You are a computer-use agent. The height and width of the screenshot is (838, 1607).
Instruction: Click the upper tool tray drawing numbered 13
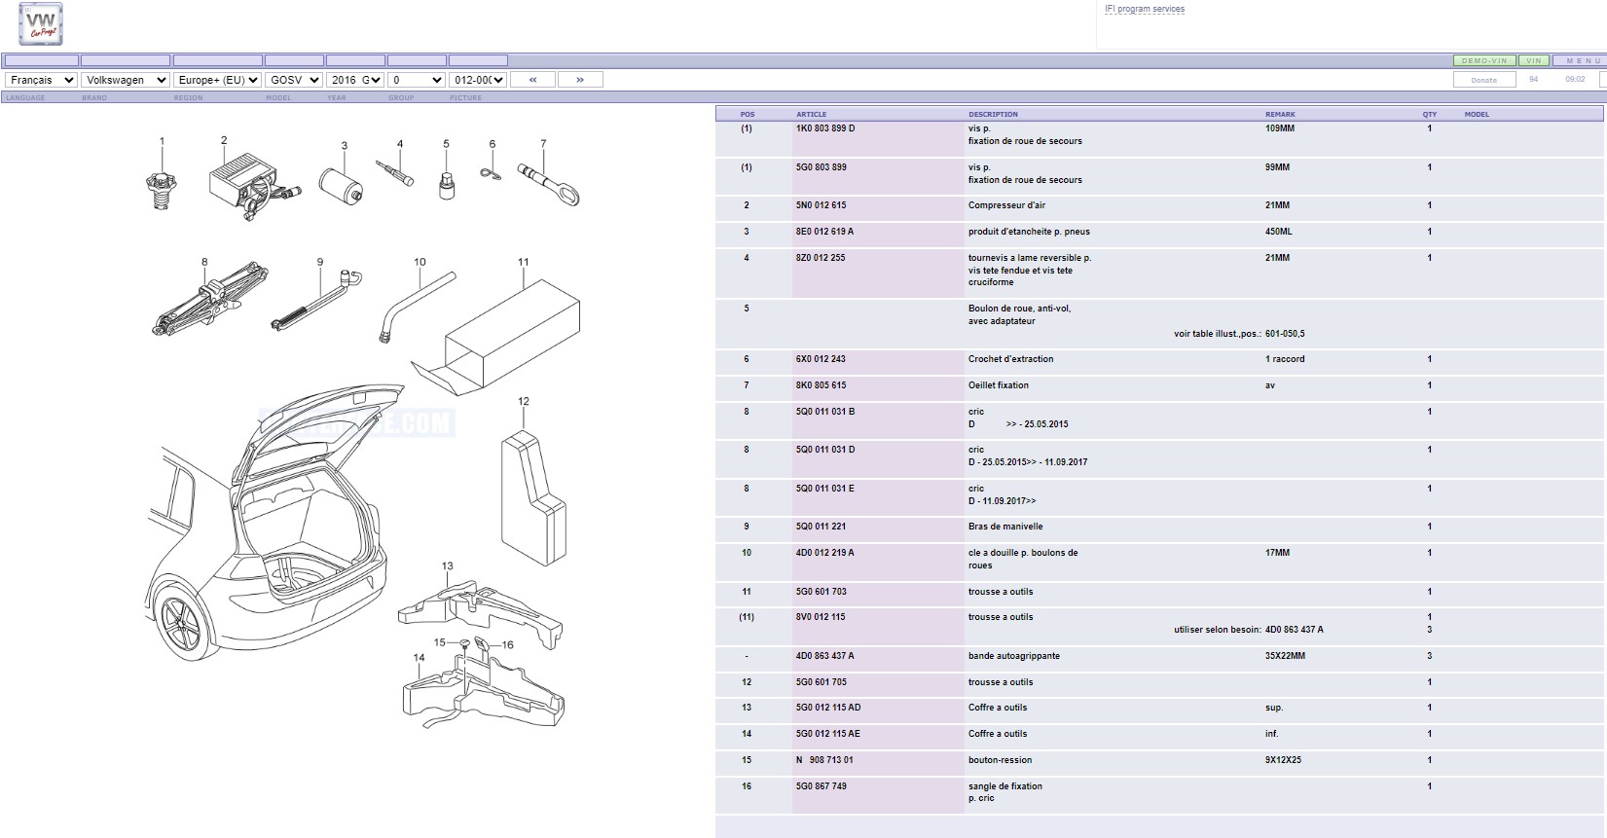click(x=480, y=613)
